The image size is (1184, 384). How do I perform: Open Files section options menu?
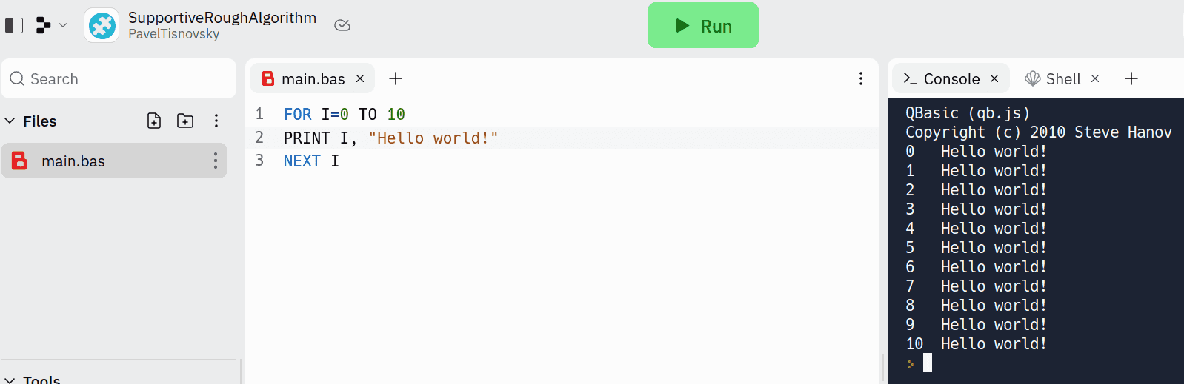pyautogui.click(x=216, y=121)
